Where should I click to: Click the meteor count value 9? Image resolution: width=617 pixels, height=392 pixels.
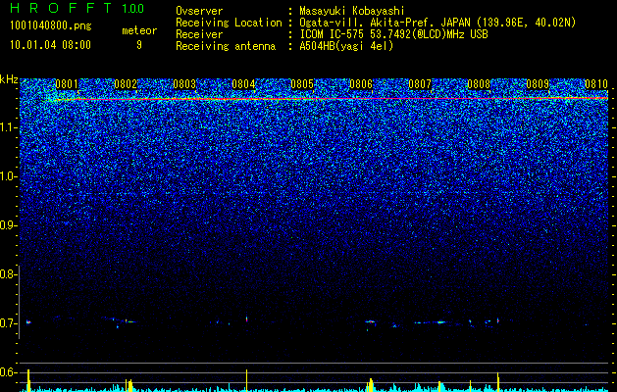139,45
